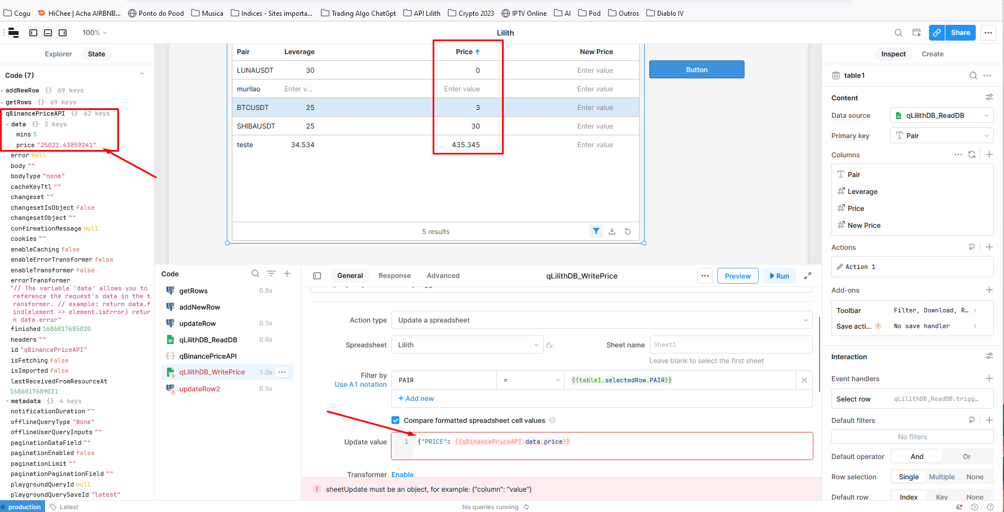Toggle the right panel layout icon
This screenshot has height=512, width=1004.
63,33
